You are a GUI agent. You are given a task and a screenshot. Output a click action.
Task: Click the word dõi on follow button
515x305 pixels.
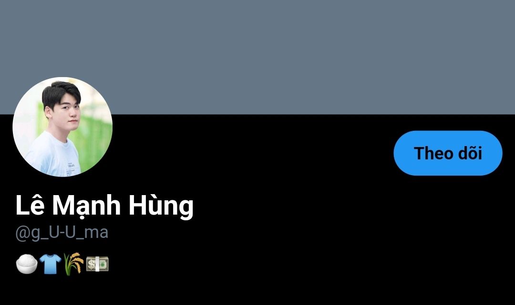[x=470, y=153]
